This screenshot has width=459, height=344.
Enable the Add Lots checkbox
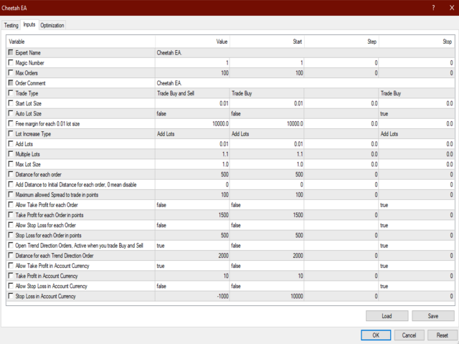click(x=11, y=143)
